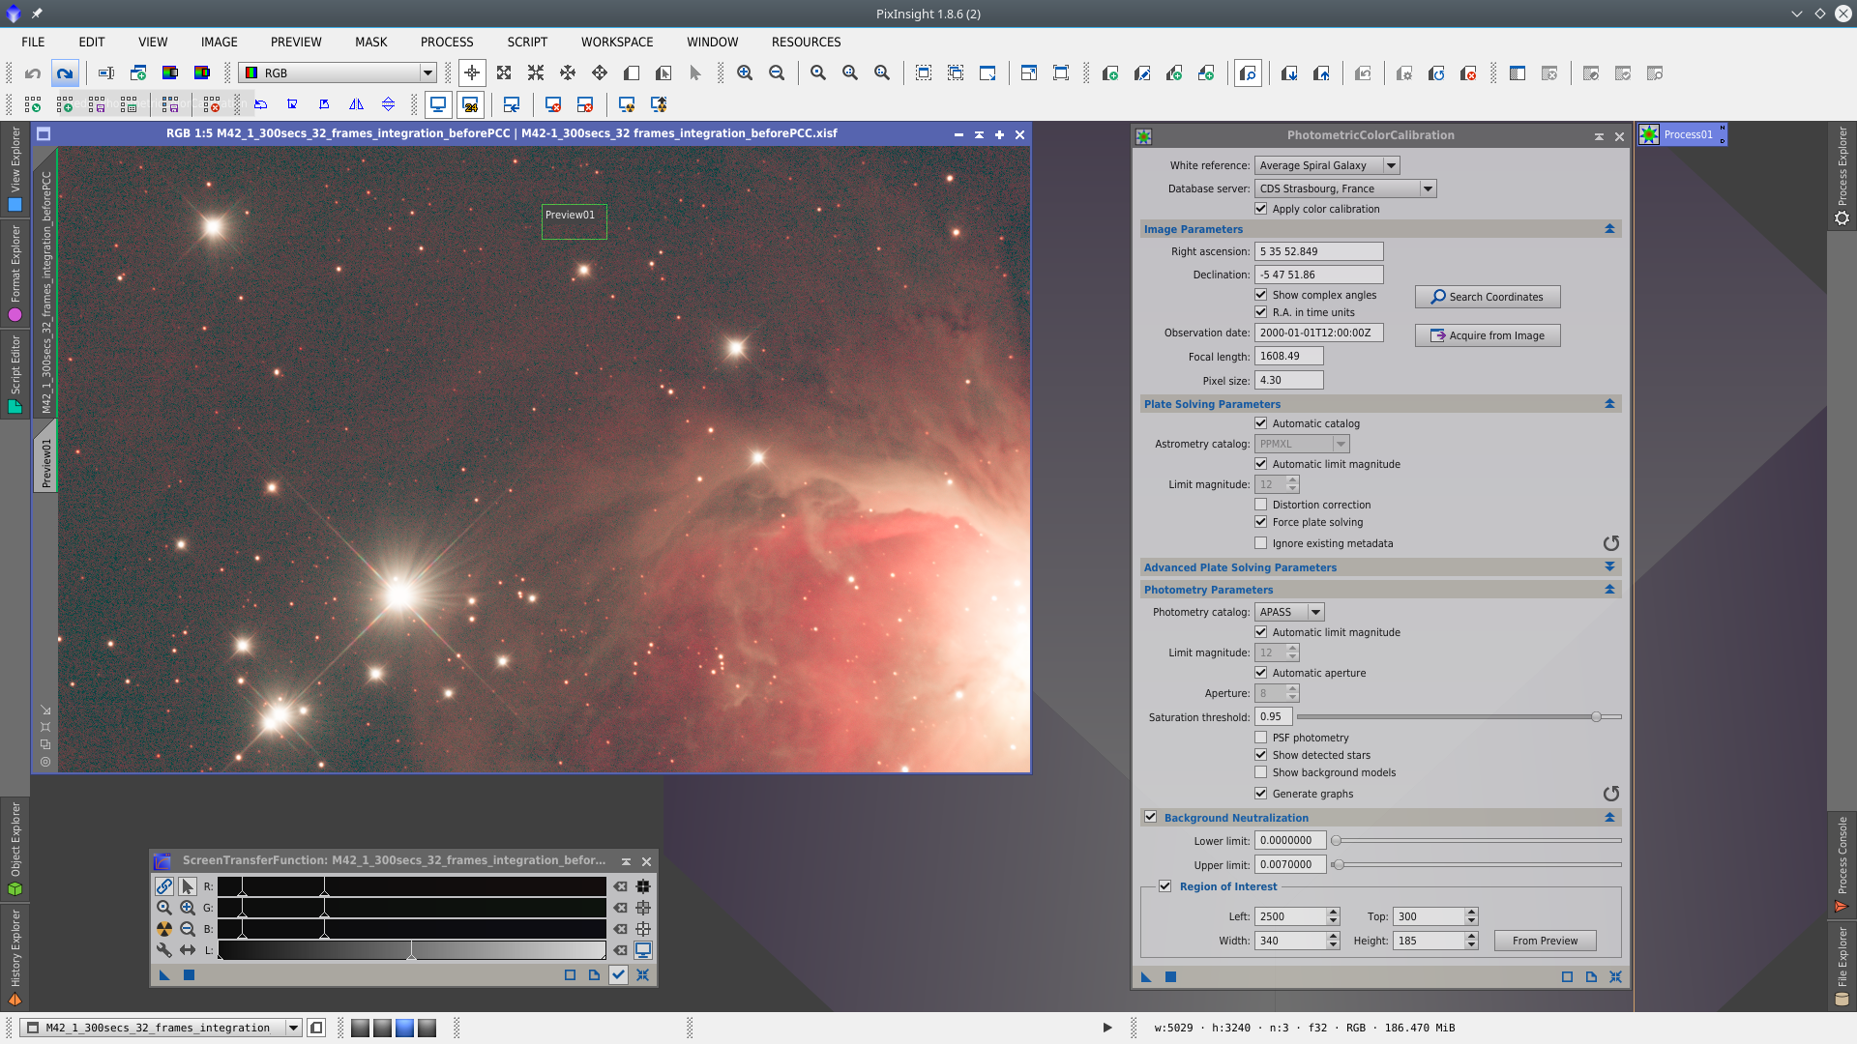Click the Right ascension input field

point(1318,251)
